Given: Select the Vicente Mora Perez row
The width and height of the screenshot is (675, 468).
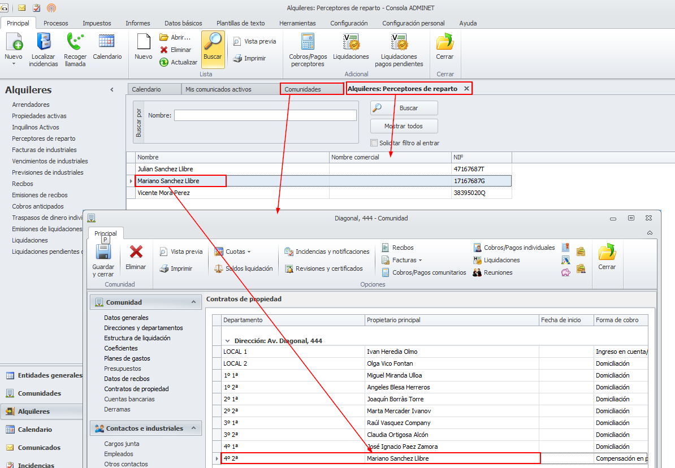Looking at the screenshot, I should [163, 193].
